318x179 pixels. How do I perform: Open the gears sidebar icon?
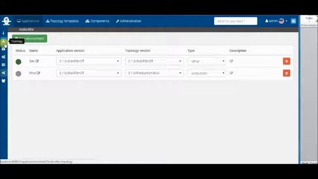pyautogui.click(x=3, y=57)
